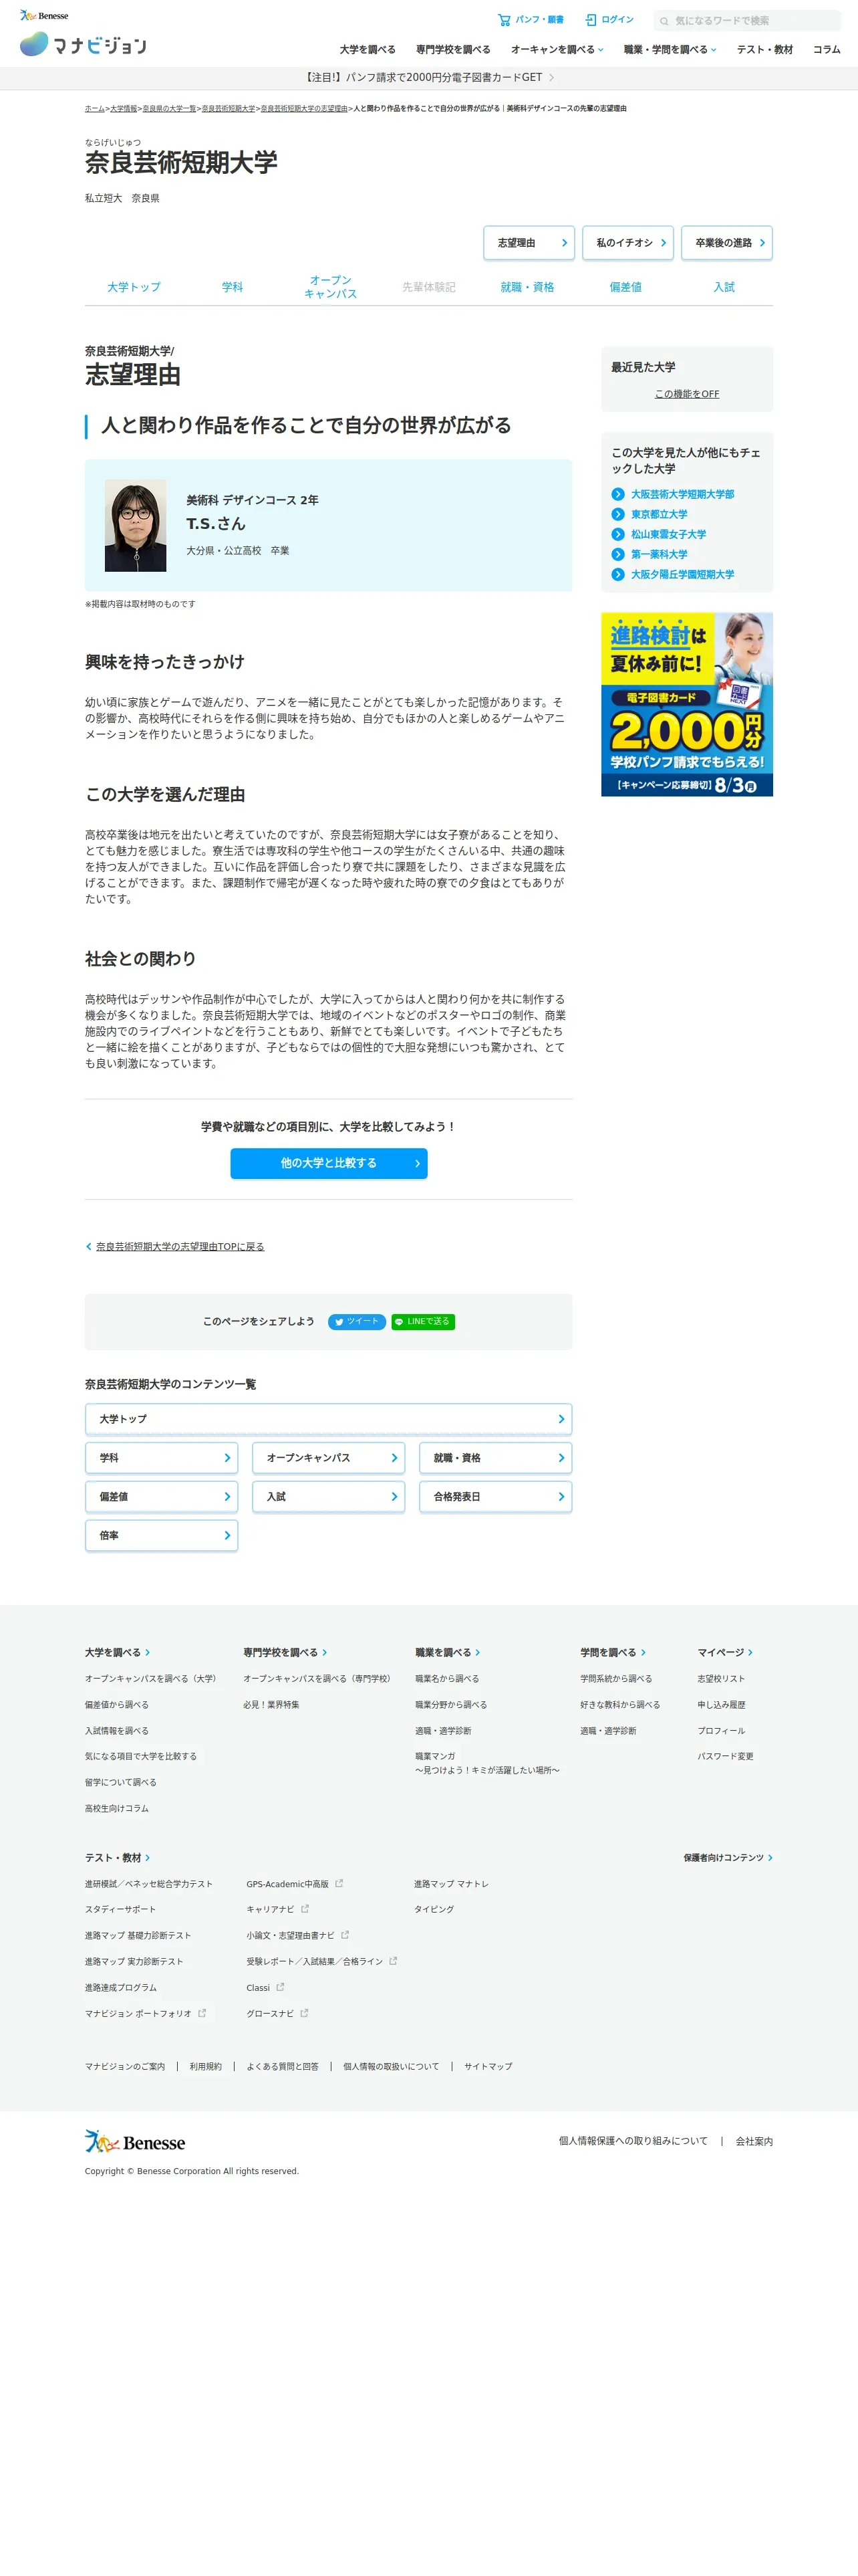Click external link icon next to グロースナビ
The width and height of the screenshot is (858, 2576).
pyautogui.click(x=305, y=2013)
